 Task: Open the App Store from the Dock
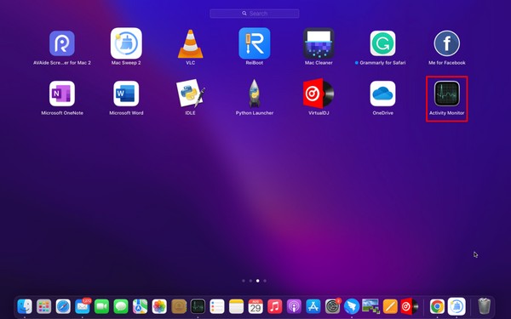(x=313, y=306)
